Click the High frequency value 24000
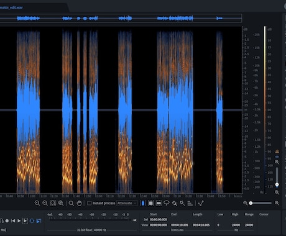The width and height of the screenshot is (286, 236). [x=236, y=225]
